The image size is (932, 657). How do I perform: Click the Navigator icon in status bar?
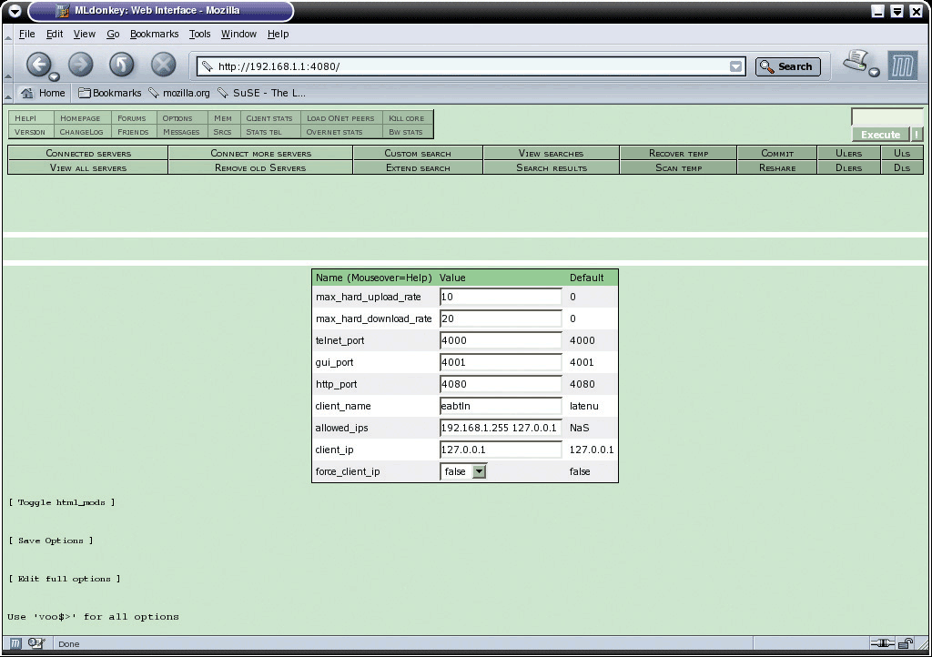pyautogui.click(x=15, y=643)
